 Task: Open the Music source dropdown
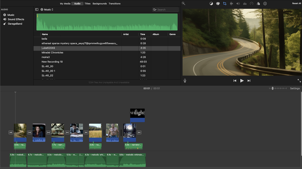[x=47, y=9]
